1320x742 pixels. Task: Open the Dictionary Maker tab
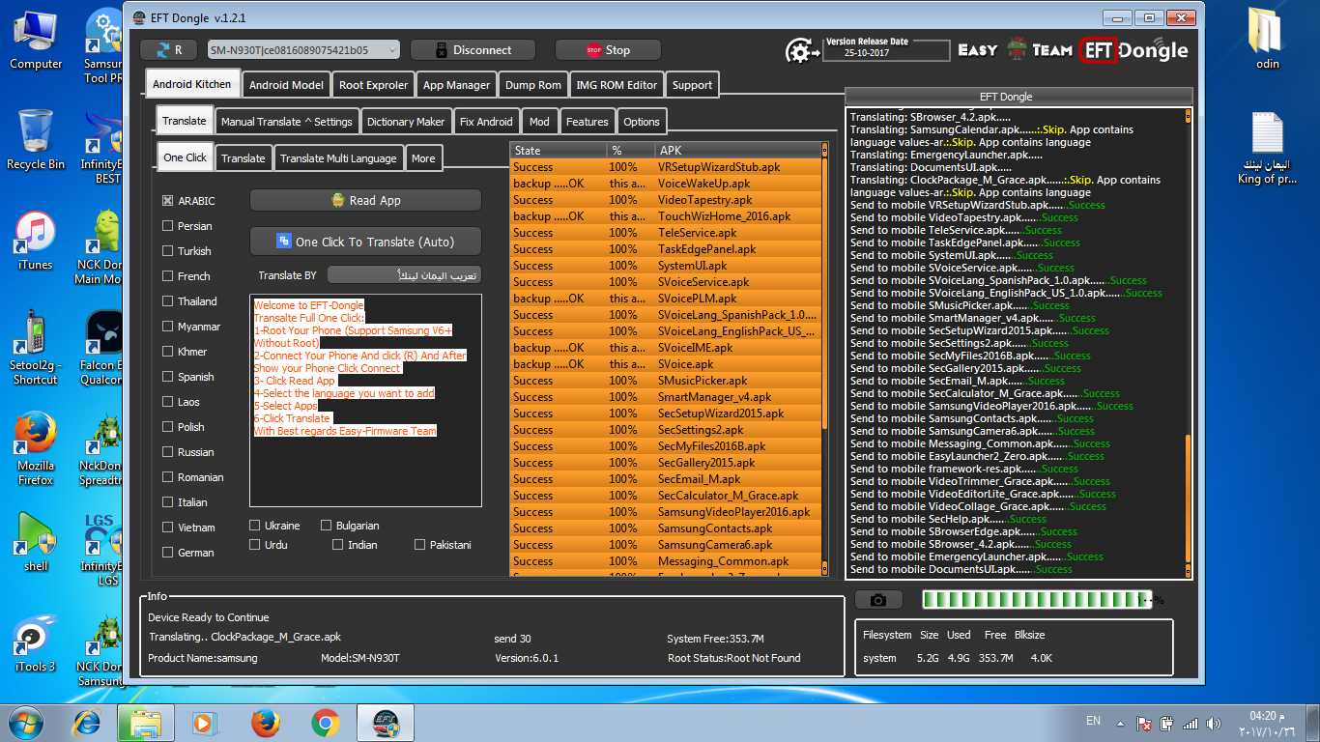point(406,122)
